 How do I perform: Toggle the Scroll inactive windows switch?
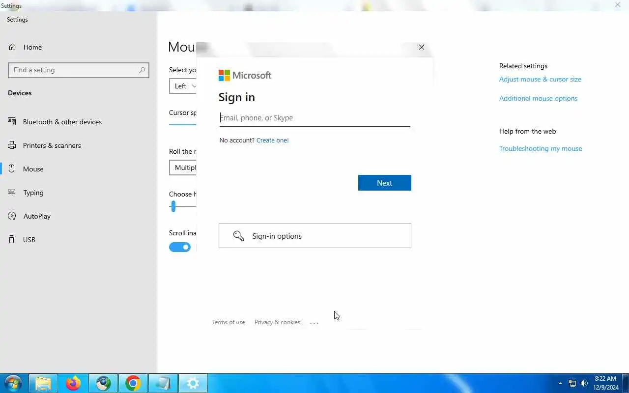(180, 247)
